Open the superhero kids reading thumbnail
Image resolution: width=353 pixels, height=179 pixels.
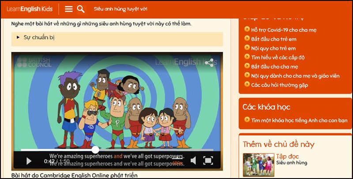point(259,165)
